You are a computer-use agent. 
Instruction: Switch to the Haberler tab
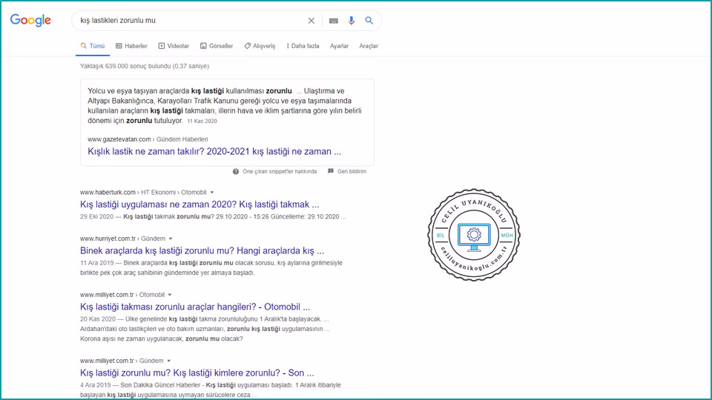[x=131, y=46]
